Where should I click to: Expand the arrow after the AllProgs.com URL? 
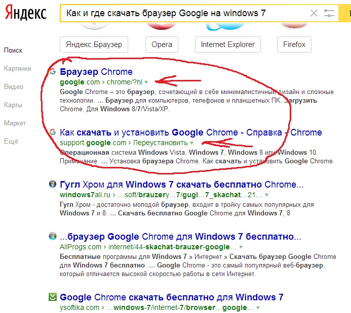(241, 247)
